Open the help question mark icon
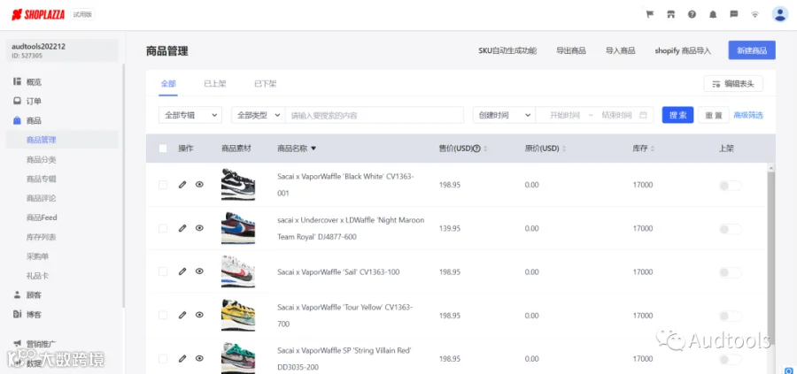The height and width of the screenshot is (374, 797). coord(692,14)
